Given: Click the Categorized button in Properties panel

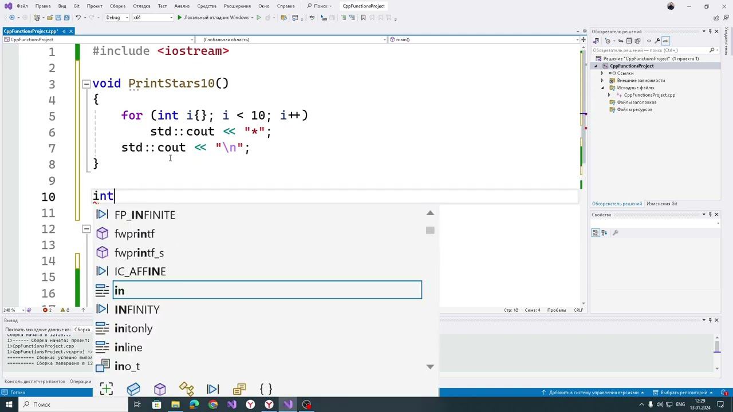Looking at the screenshot, I should (x=596, y=233).
